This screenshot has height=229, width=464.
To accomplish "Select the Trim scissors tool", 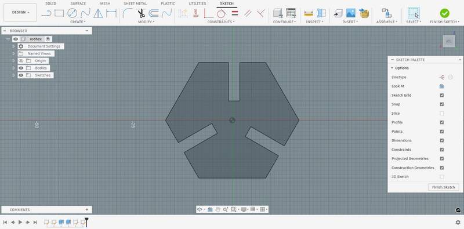I will (x=141, y=13).
